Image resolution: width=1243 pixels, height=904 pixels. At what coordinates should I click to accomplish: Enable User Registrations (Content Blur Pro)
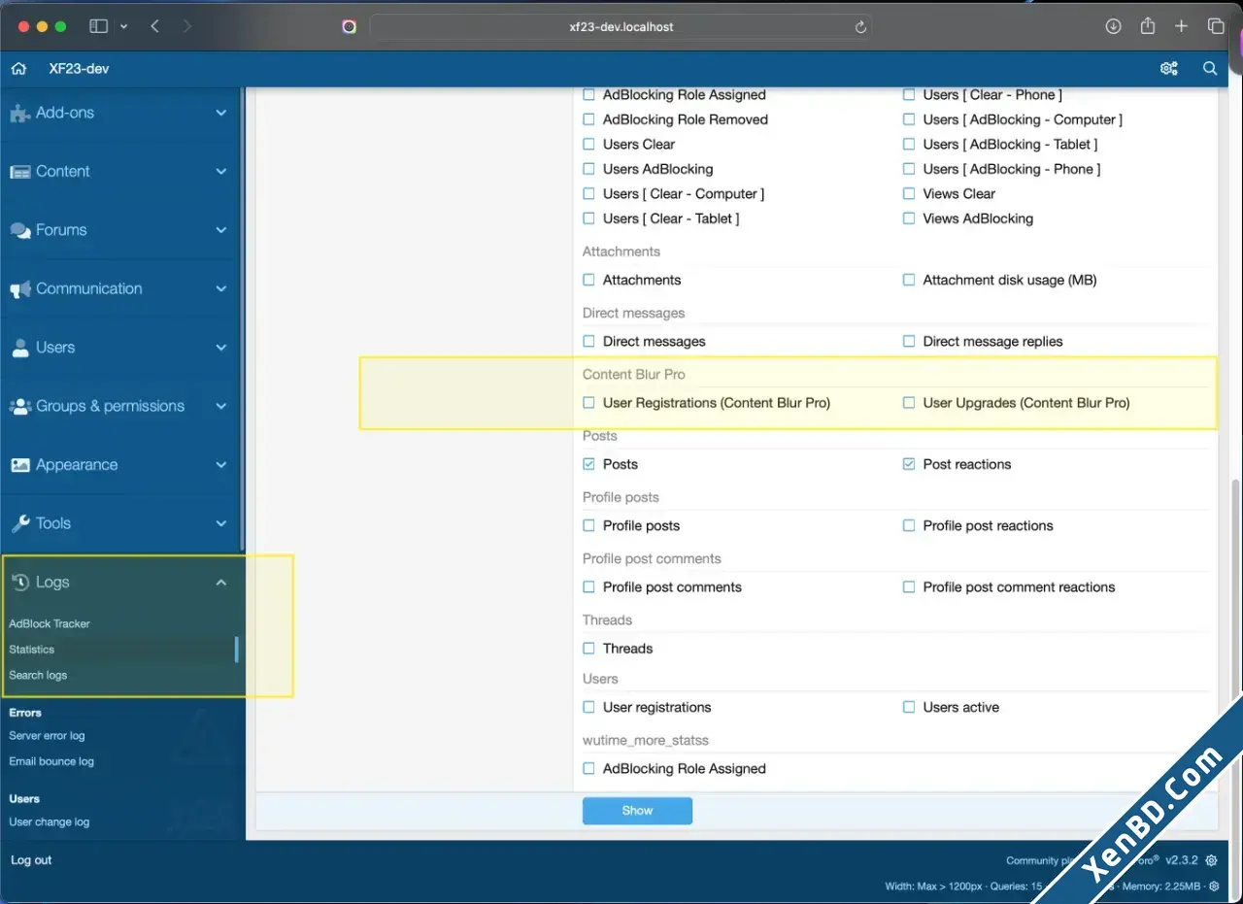coord(588,402)
